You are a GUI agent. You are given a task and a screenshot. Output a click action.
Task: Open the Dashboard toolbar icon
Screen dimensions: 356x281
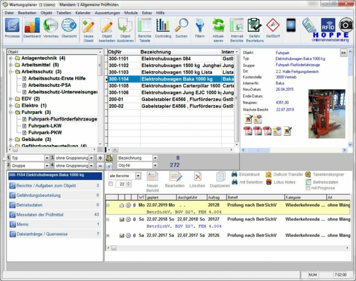[32, 28]
